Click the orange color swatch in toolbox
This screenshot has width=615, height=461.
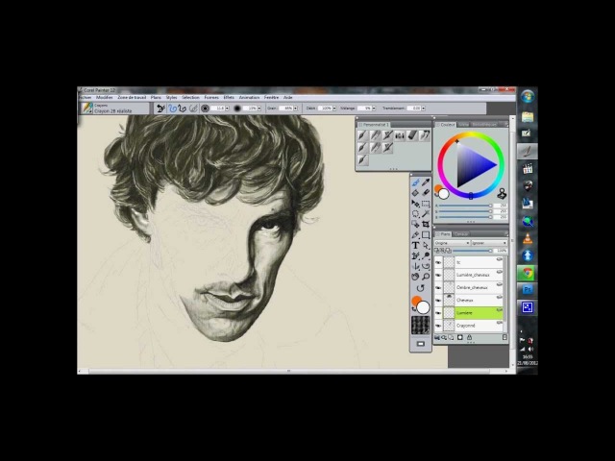click(x=416, y=301)
